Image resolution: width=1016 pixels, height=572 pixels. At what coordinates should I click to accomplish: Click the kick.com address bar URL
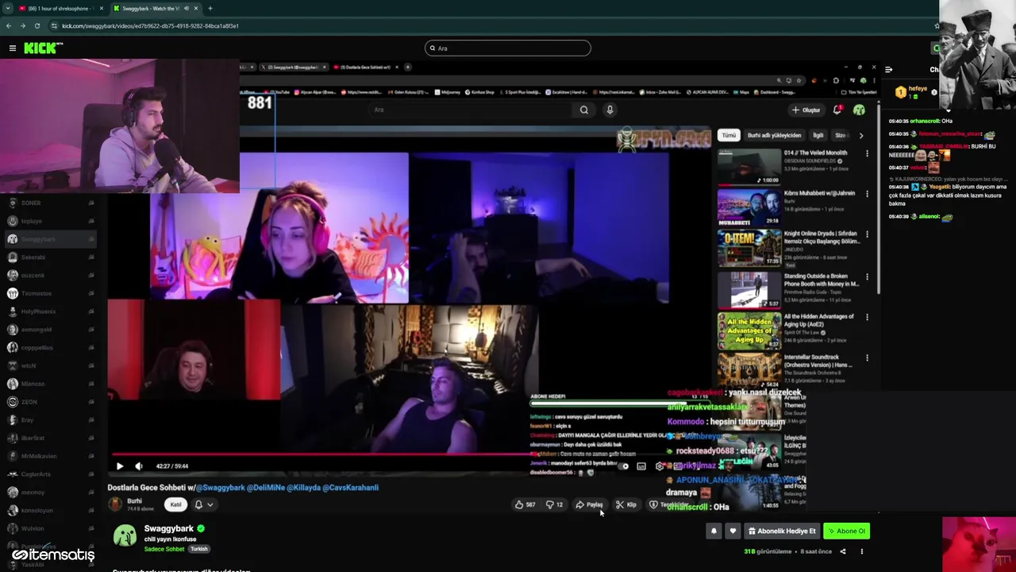pos(150,25)
